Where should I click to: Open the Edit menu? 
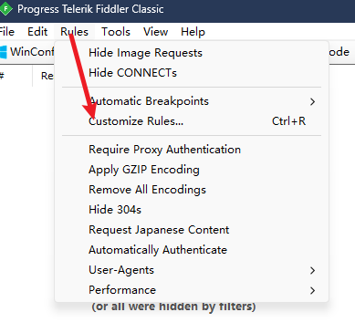(x=37, y=32)
